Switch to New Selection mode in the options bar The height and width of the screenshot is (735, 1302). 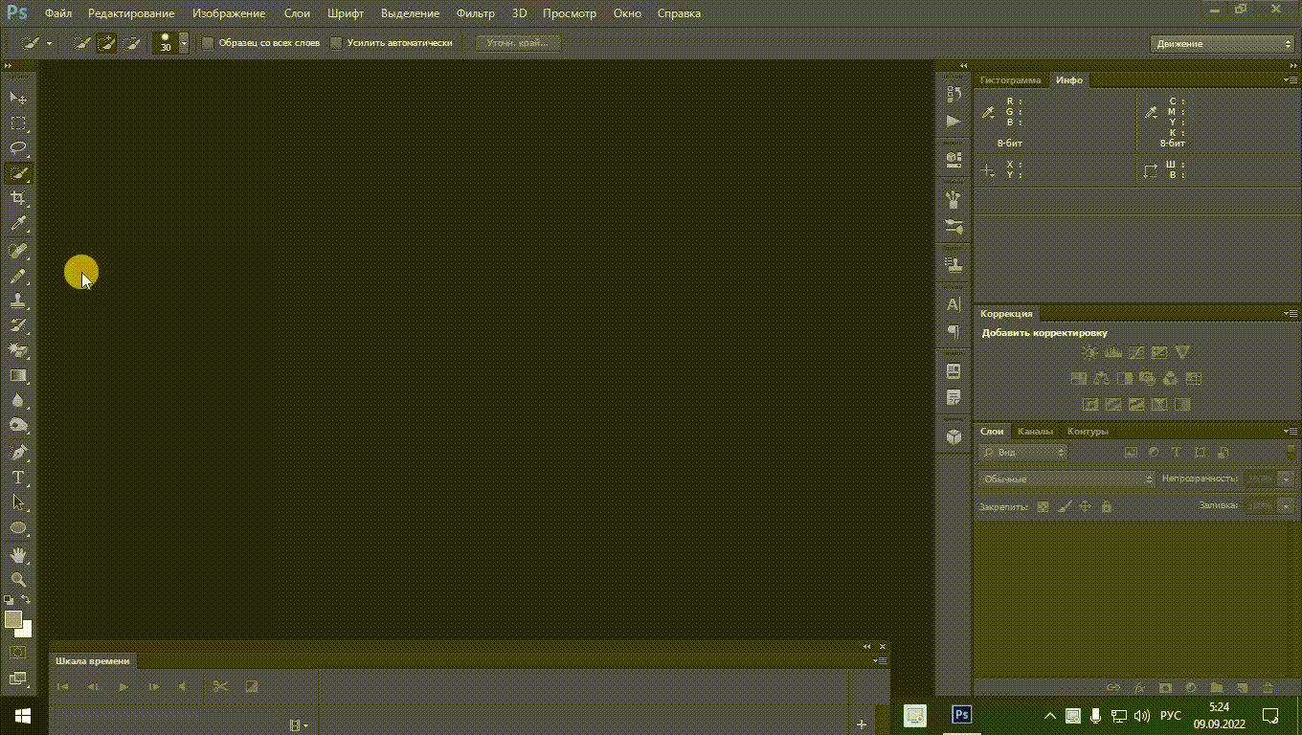[82, 43]
